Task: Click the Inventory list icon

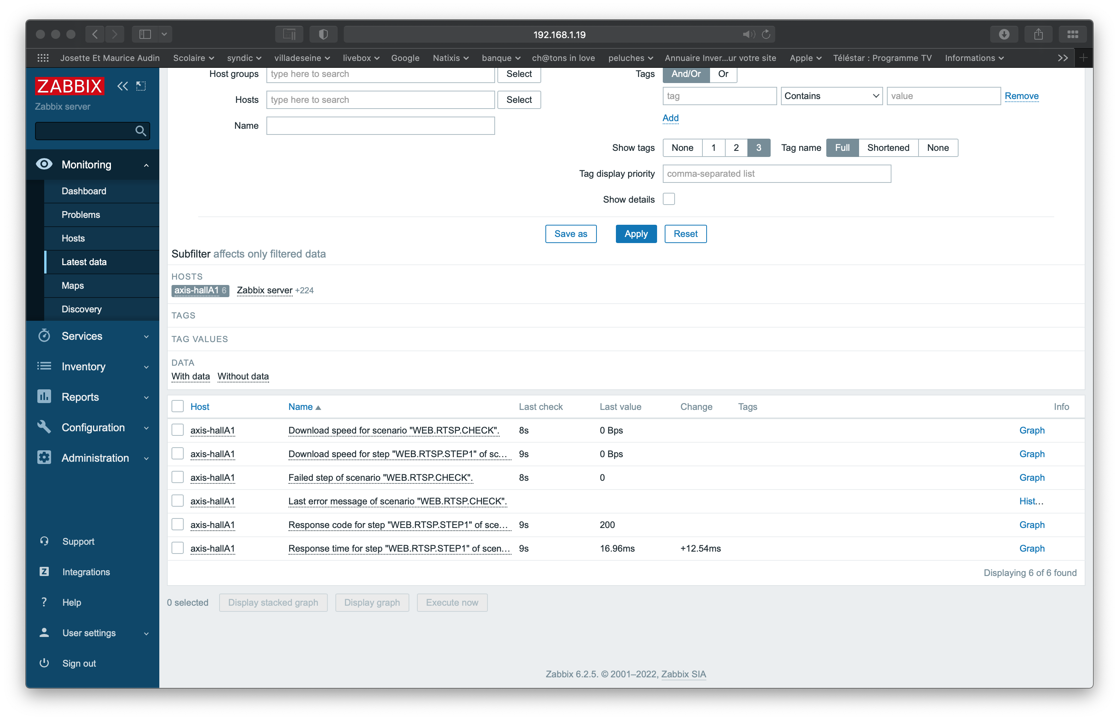Action: coord(44,366)
